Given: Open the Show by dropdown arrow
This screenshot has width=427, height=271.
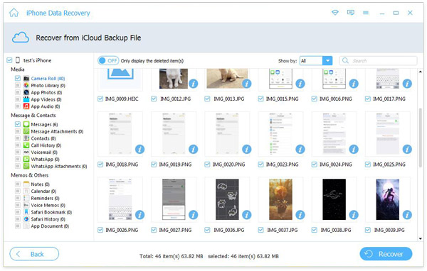Looking at the screenshot, I should click(327, 60).
